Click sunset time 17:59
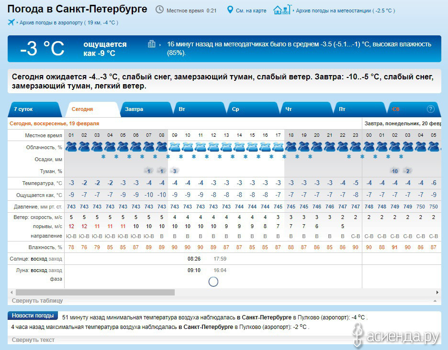 (x=220, y=259)
